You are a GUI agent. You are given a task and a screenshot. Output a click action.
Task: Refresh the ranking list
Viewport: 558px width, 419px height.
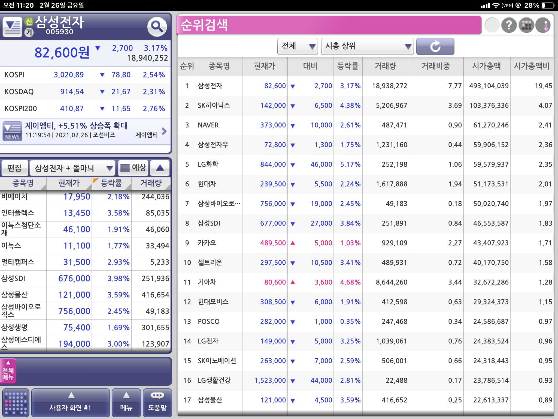[435, 46]
